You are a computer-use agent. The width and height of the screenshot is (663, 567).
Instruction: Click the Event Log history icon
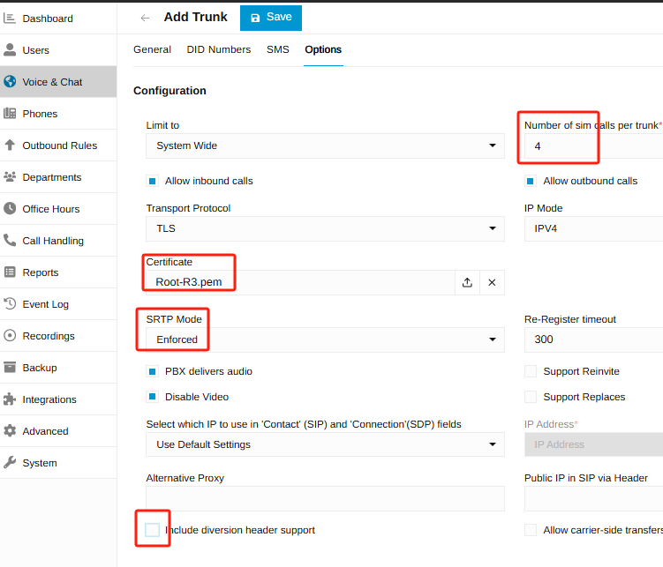pos(10,303)
